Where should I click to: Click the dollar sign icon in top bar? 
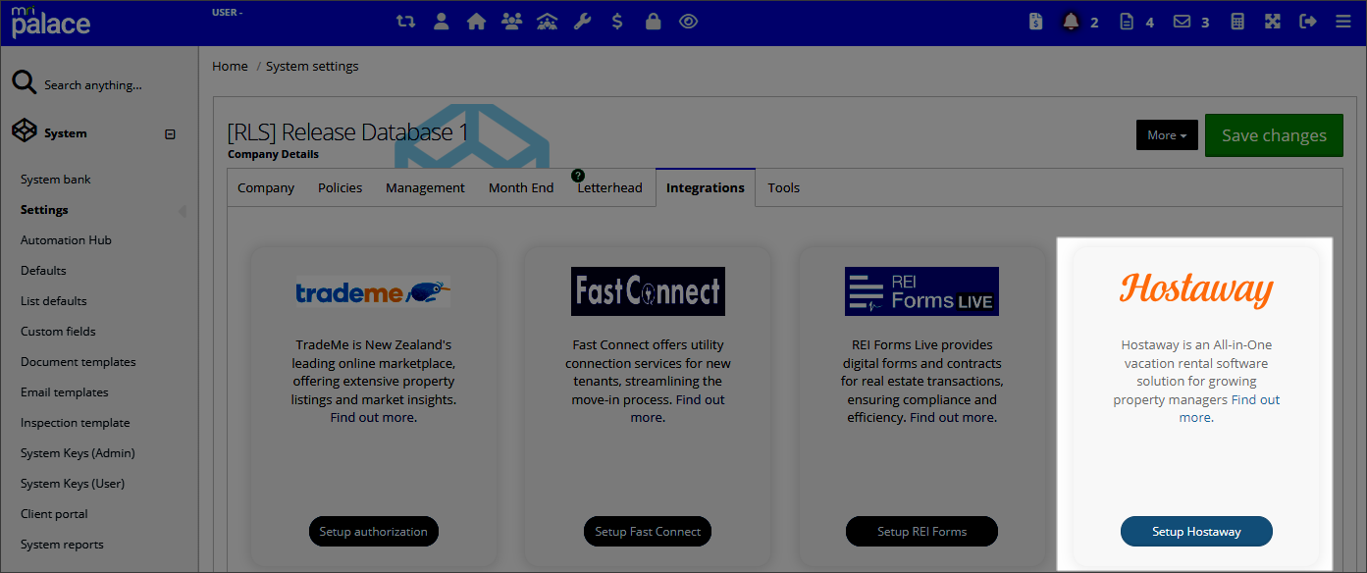pyautogui.click(x=617, y=21)
